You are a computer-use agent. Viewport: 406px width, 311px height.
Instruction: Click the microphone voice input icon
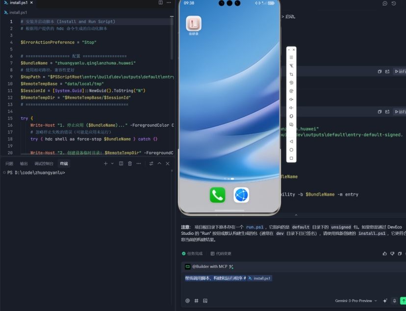[394, 301]
